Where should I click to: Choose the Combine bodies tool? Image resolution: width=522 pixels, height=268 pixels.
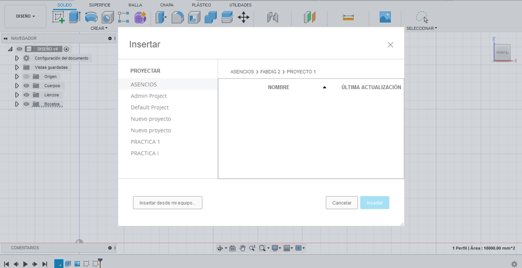click(x=211, y=17)
